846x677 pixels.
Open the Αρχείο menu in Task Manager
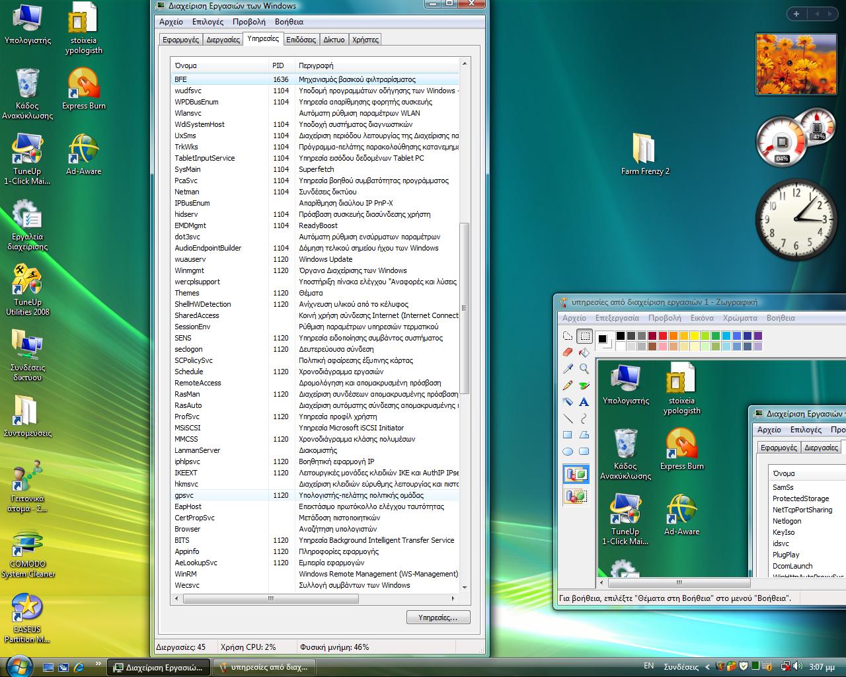pyautogui.click(x=171, y=22)
